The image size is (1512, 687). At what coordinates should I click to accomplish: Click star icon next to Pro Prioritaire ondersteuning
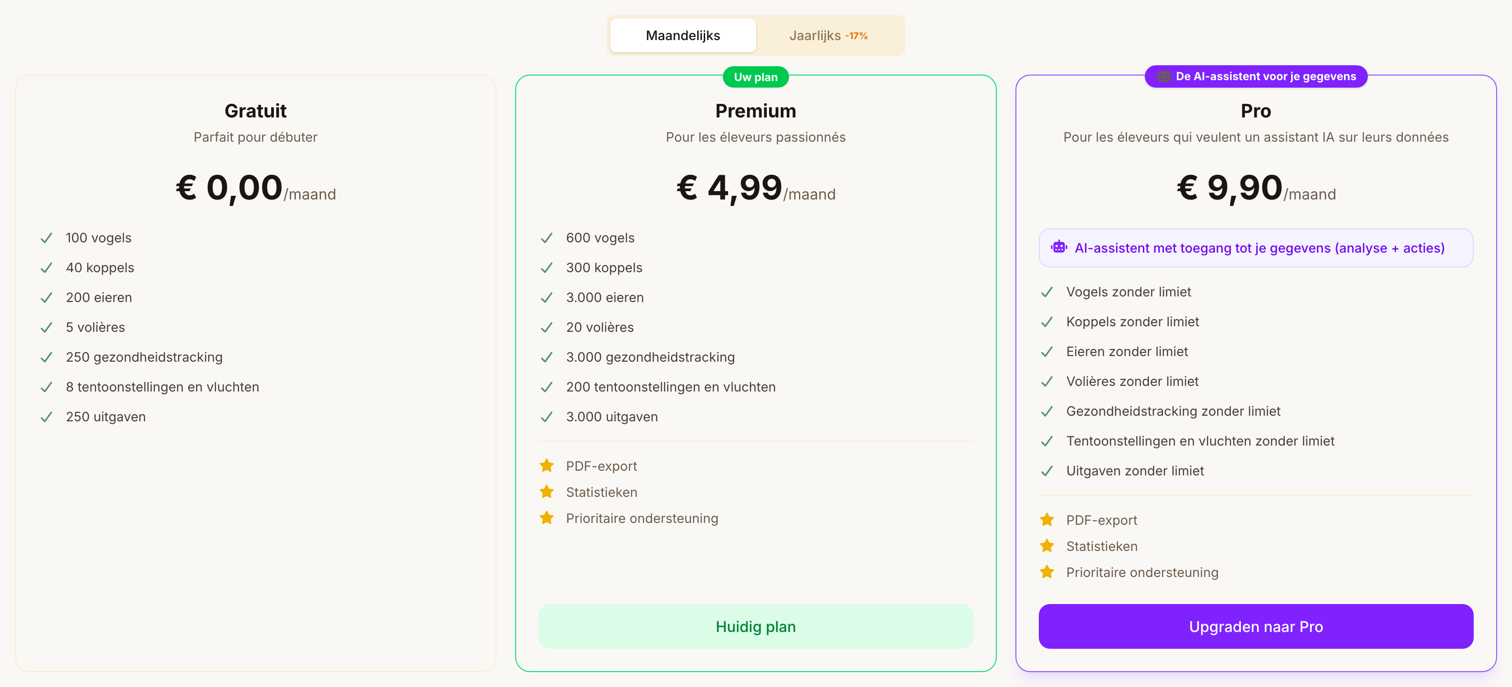coord(1047,571)
